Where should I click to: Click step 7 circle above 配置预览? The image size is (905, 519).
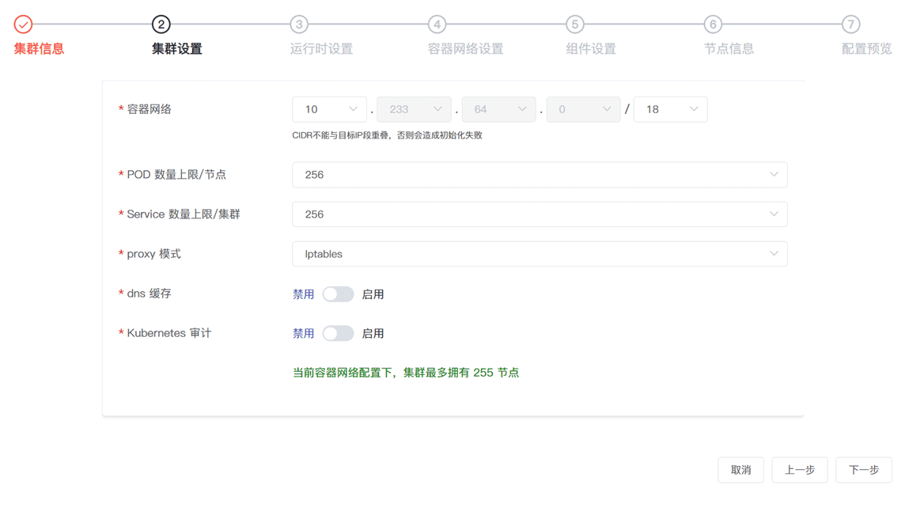850,25
